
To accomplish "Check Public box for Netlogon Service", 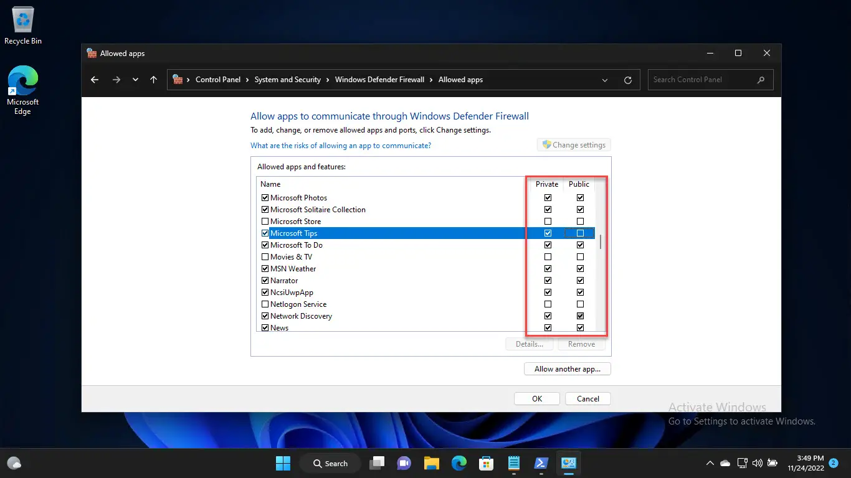I will [x=580, y=304].
